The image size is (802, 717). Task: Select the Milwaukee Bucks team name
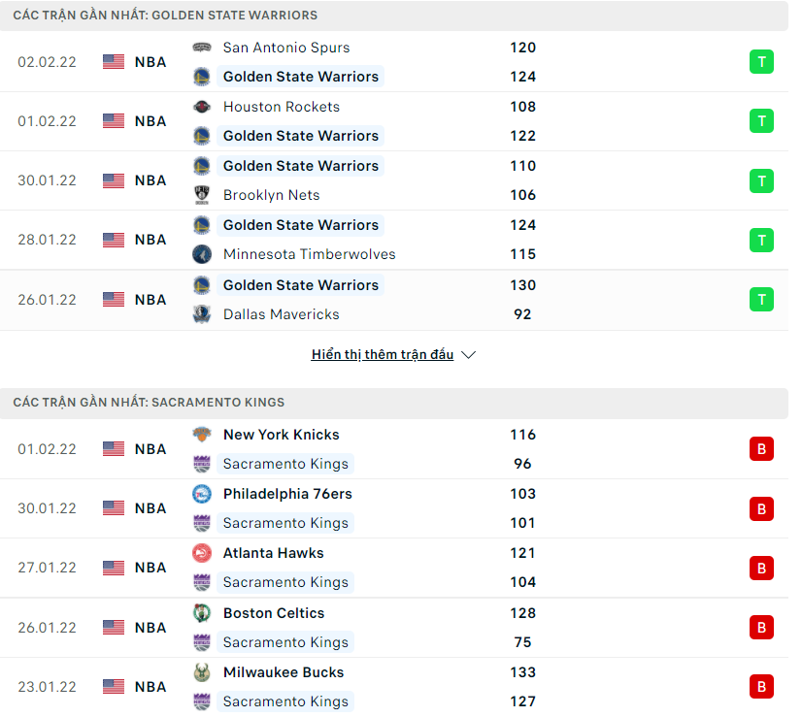coord(284,672)
